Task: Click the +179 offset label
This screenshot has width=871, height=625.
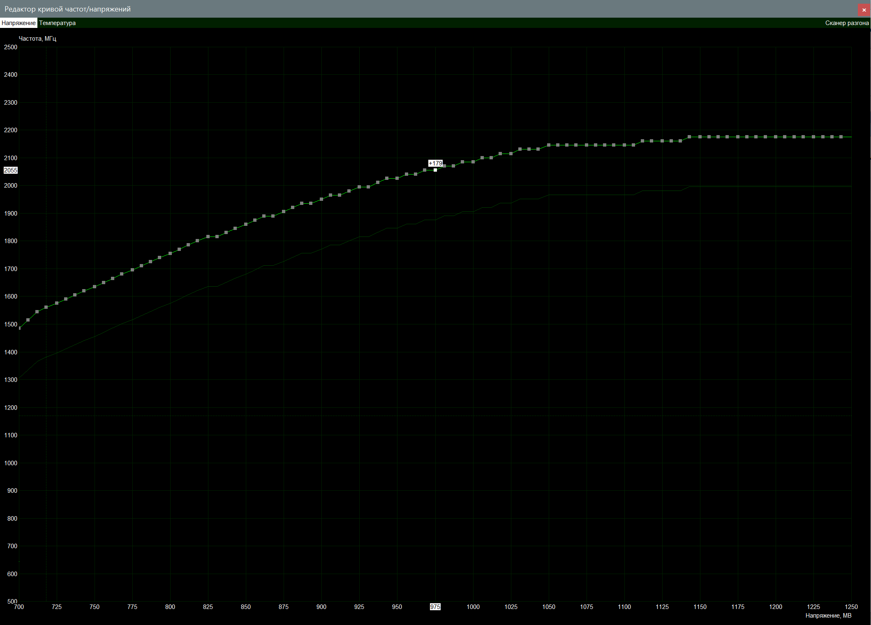Action: 435,163
